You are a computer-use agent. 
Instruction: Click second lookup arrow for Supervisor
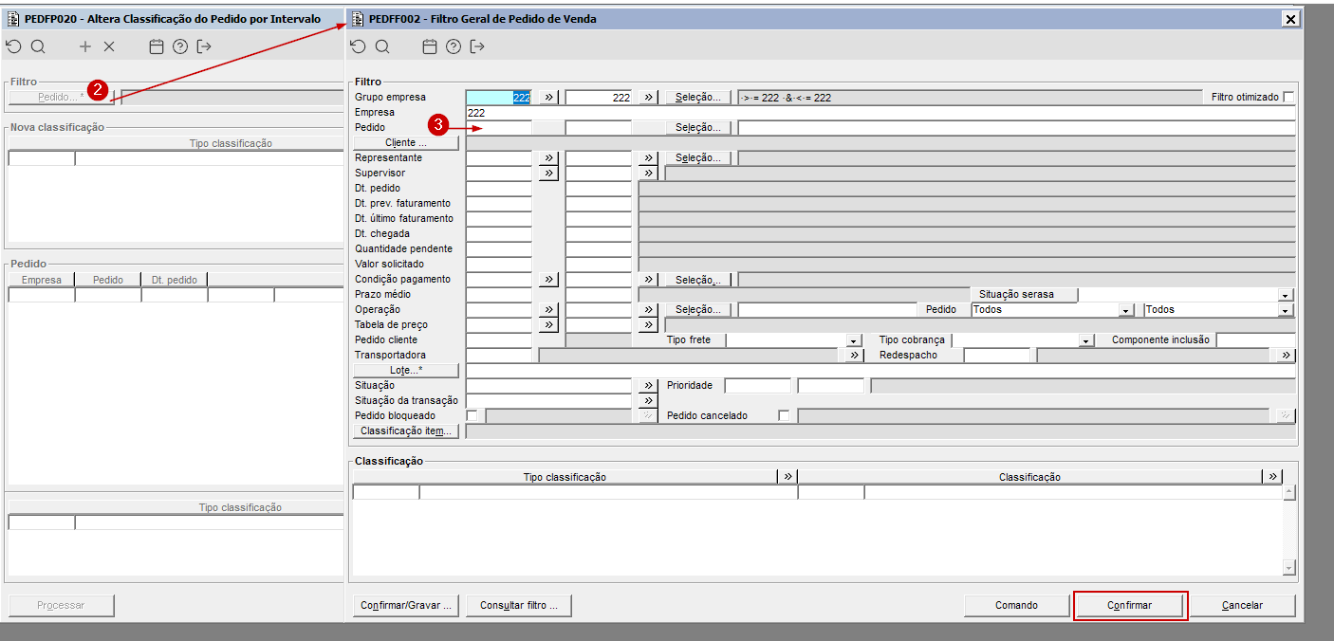coord(648,173)
